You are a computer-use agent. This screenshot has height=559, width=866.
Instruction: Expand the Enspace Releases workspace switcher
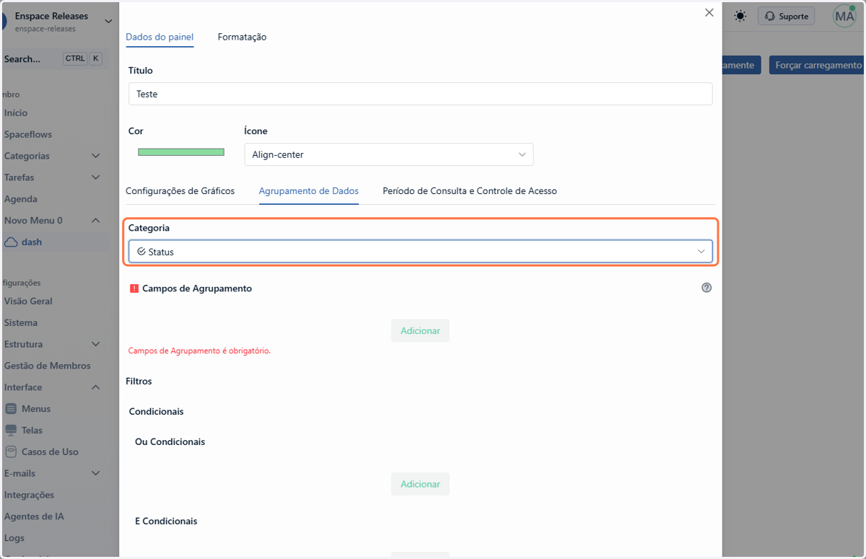tap(108, 22)
